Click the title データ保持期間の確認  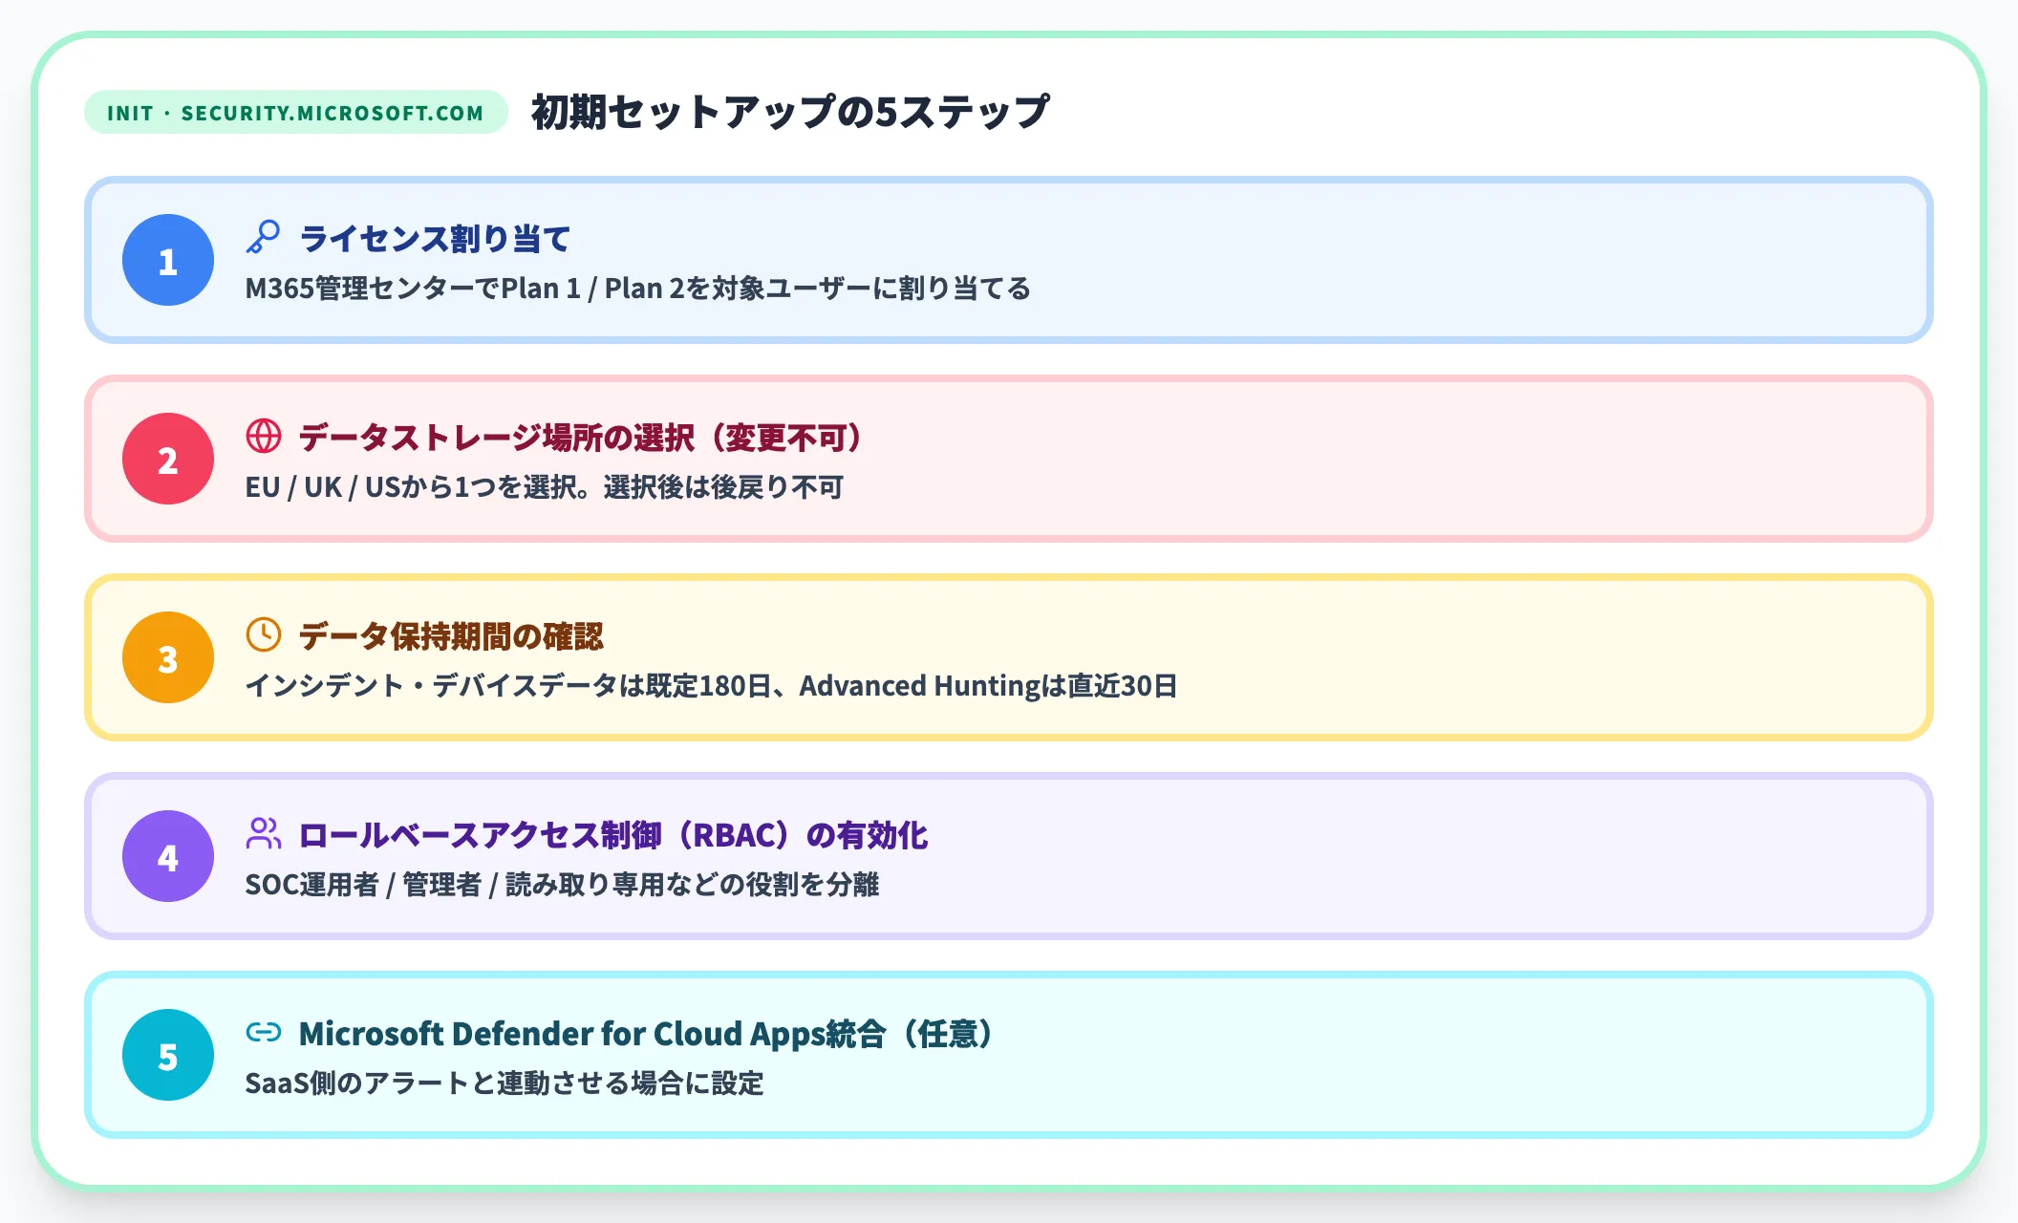(451, 635)
